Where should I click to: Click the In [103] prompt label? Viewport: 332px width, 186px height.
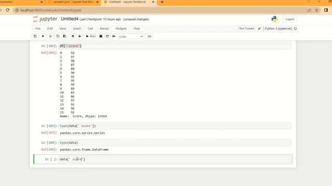pyautogui.click(x=49, y=126)
